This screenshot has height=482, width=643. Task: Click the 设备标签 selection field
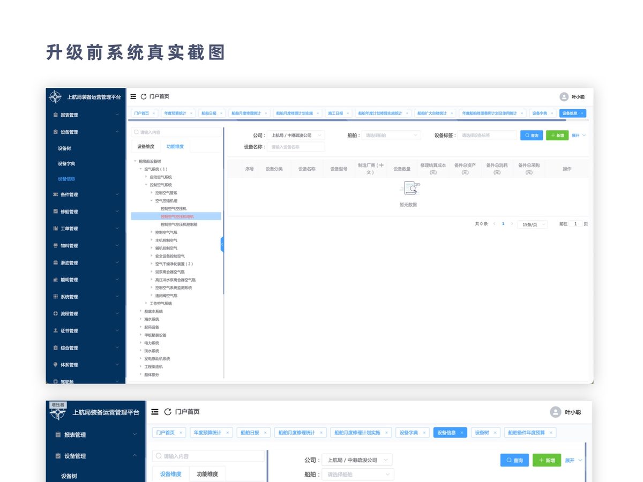point(487,135)
